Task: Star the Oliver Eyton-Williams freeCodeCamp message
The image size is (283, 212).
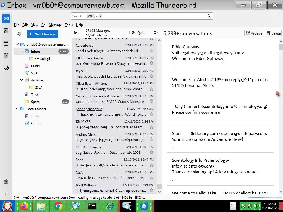Action: tap(151, 89)
